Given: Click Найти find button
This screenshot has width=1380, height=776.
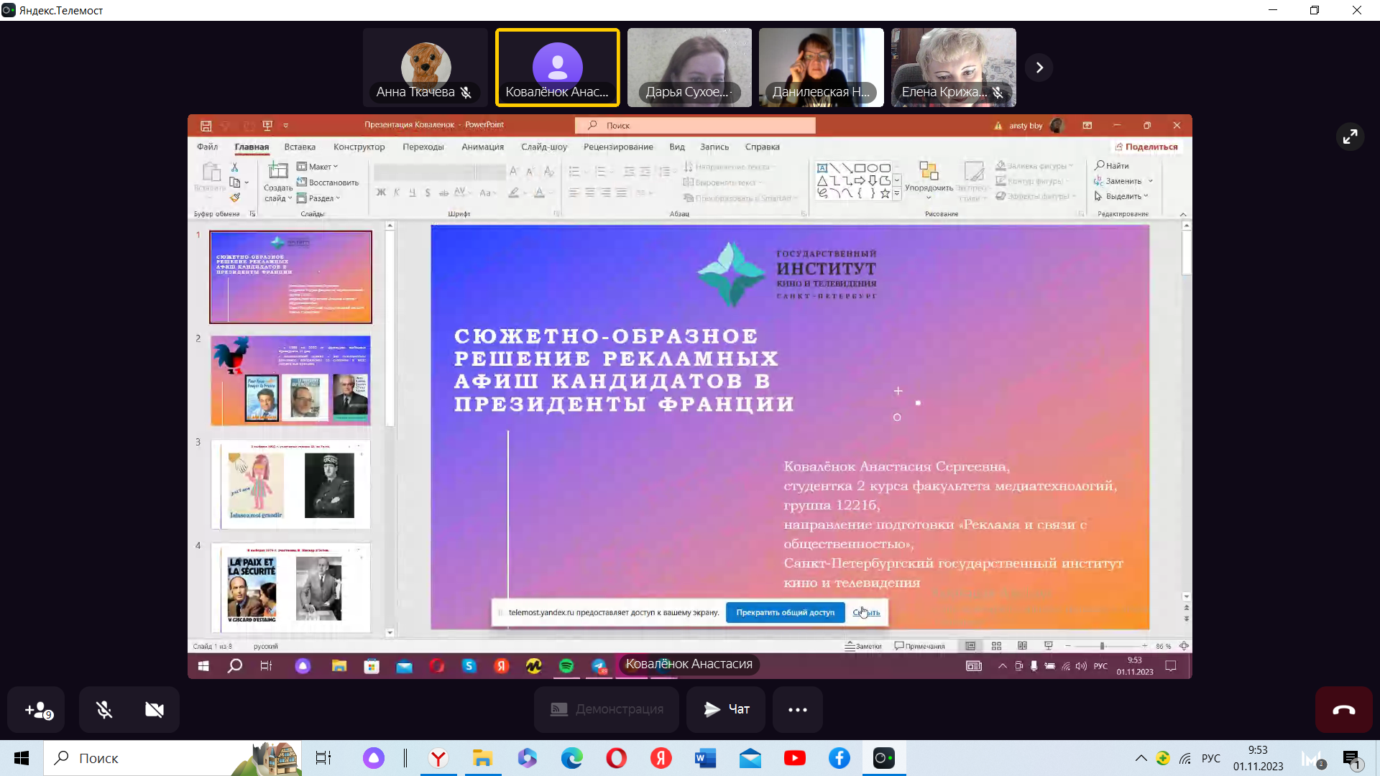Looking at the screenshot, I should pyautogui.click(x=1112, y=166).
